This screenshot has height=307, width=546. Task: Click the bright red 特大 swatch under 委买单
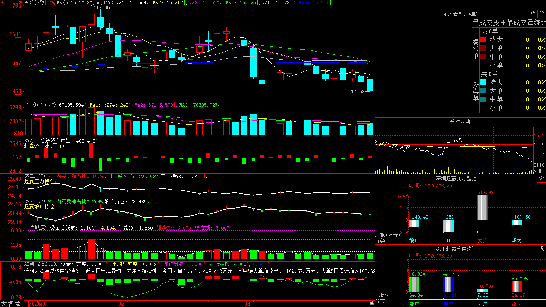click(x=483, y=40)
